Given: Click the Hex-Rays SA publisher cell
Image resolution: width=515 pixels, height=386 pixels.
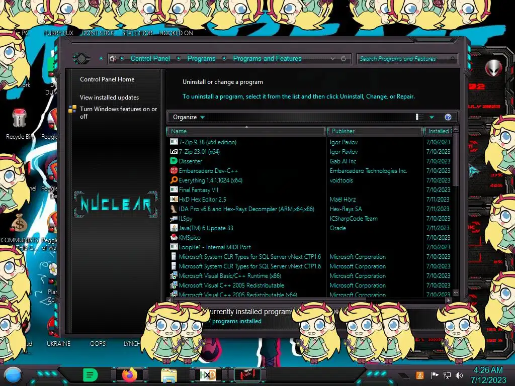Looking at the screenshot, I should [346, 209].
